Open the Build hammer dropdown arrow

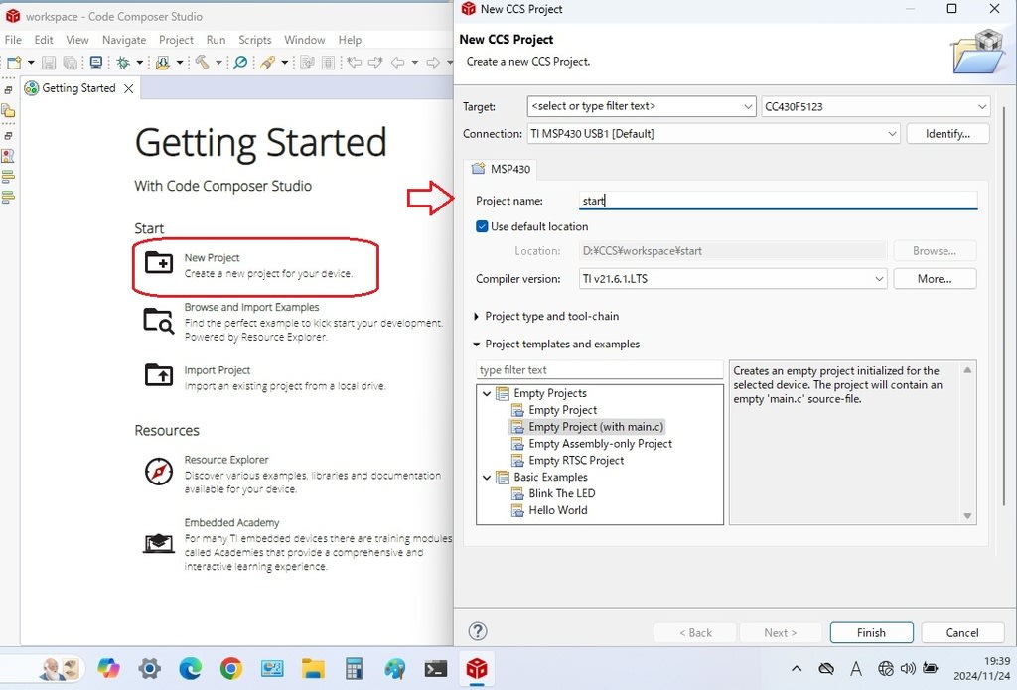[218, 63]
